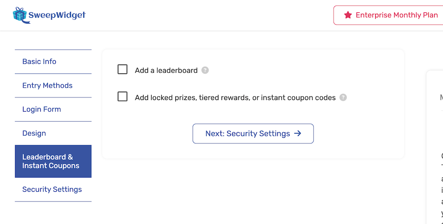Click the SweepWidget gift box logo icon

tap(20, 15)
